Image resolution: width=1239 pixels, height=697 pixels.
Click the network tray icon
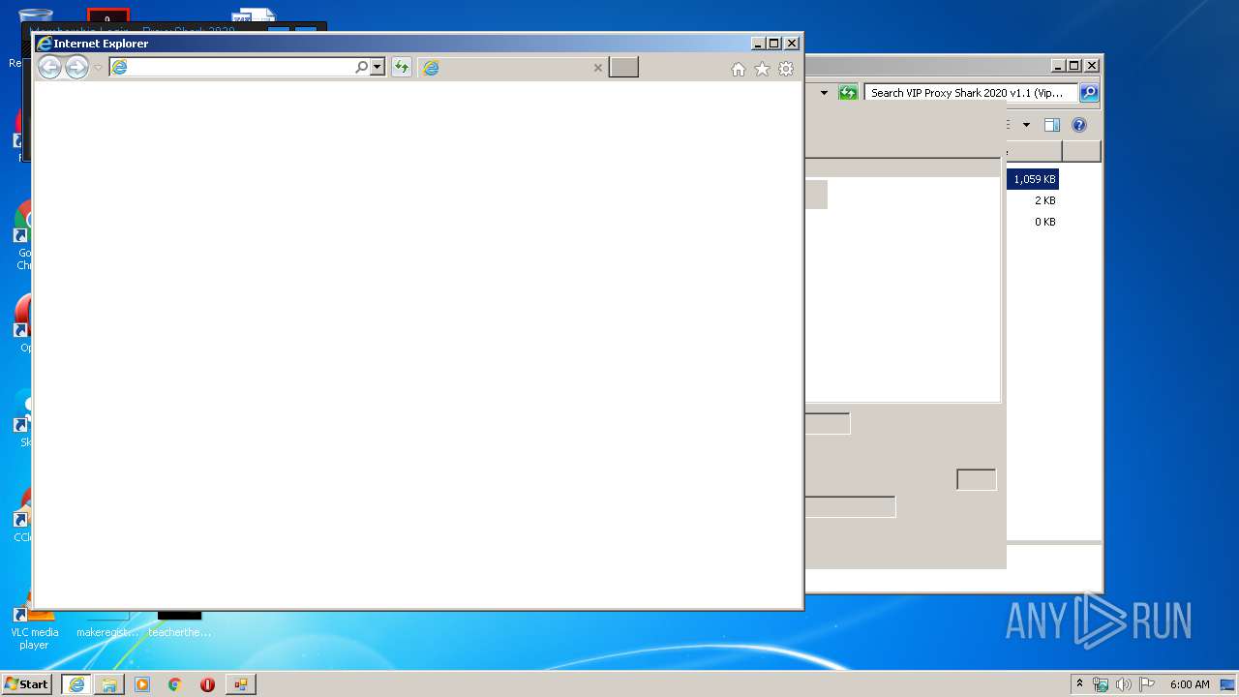1101,684
